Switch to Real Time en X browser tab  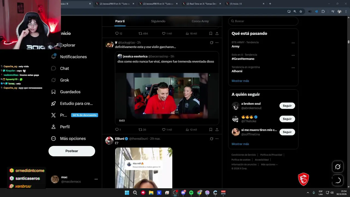[202, 4]
